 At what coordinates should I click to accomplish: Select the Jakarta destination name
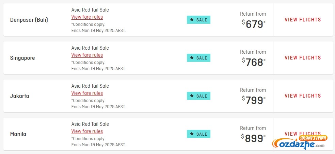pos(19,96)
